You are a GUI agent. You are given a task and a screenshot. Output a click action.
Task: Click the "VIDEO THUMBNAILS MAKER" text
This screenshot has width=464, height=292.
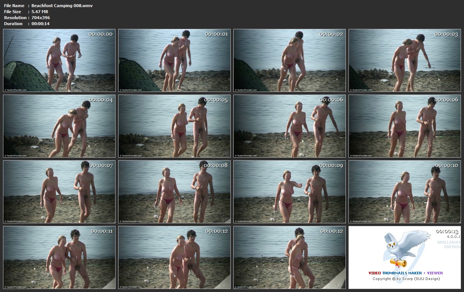tap(395, 273)
